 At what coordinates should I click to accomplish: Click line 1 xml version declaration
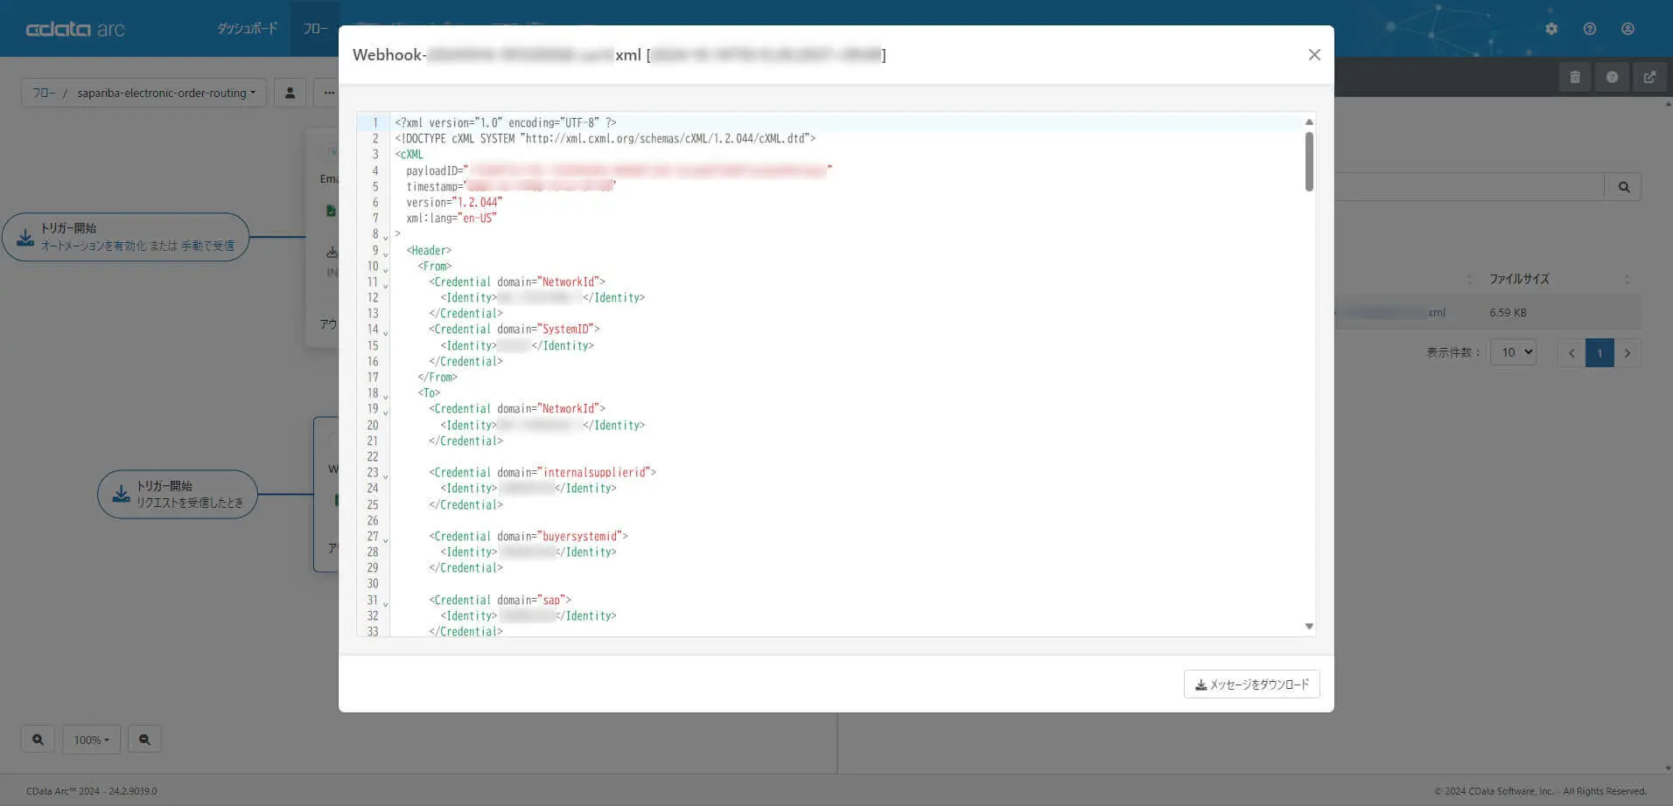pyautogui.click(x=506, y=122)
